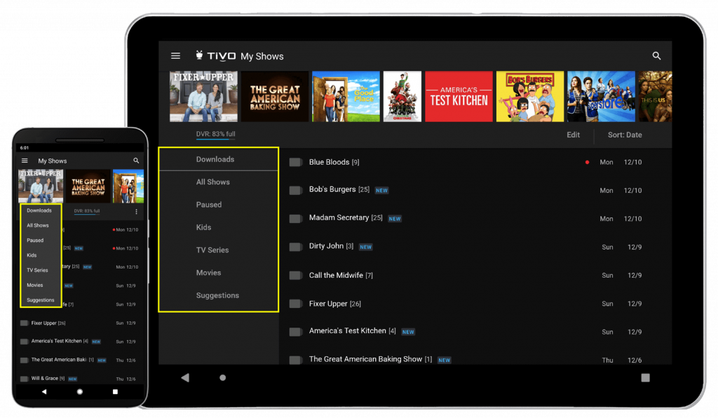
Task: Click the folder icon beside Dirty John
Action: pyautogui.click(x=296, y=247)
